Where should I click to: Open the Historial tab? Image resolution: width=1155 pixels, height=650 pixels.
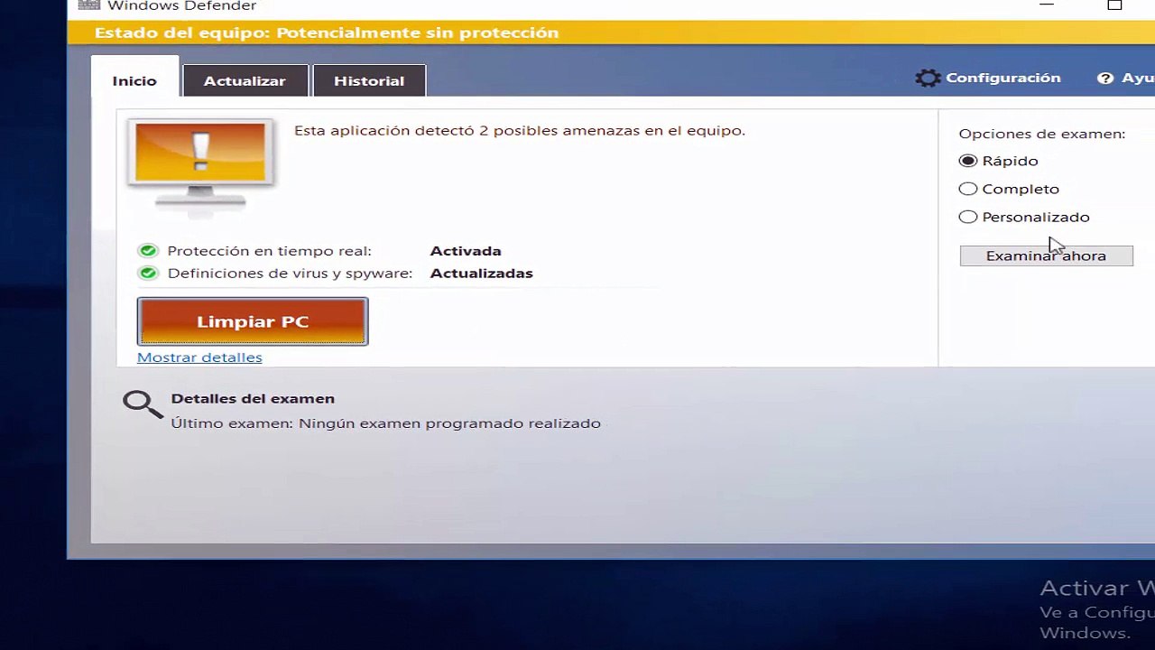369,80
